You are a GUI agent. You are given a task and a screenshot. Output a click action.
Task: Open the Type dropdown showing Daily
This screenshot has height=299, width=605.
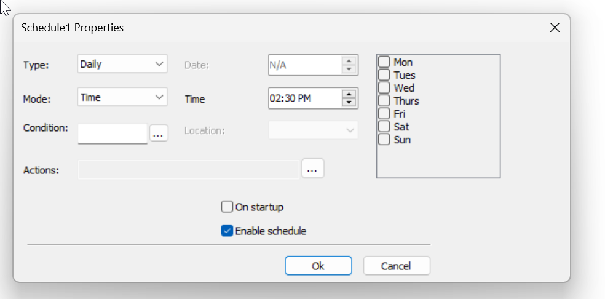[122, 64]
